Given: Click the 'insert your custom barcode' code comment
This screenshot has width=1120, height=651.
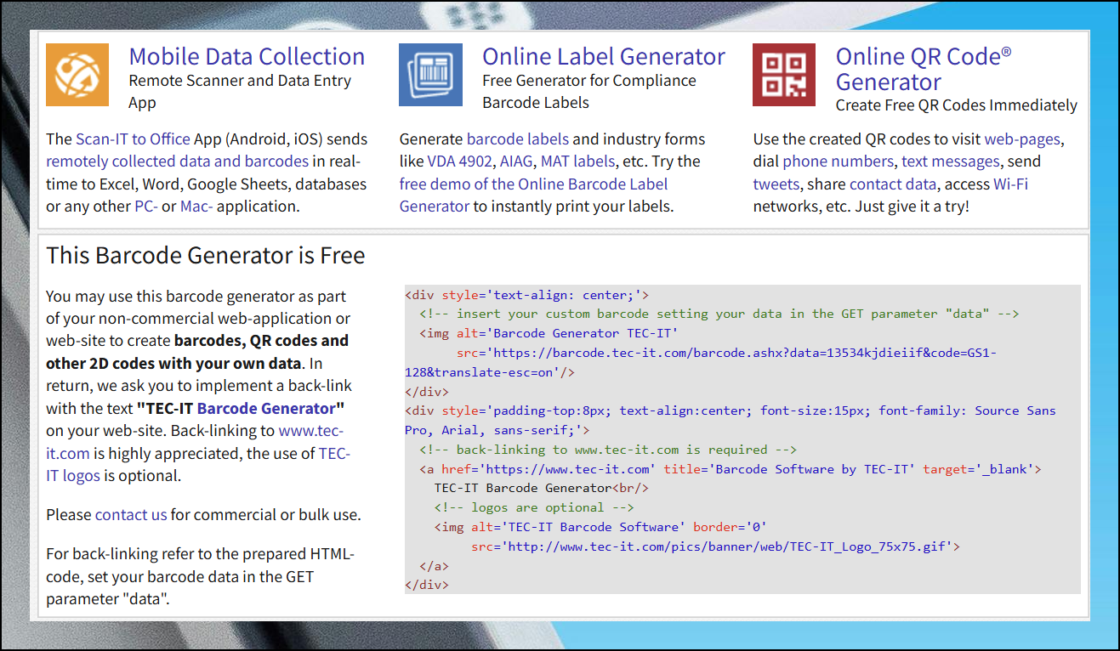Looking at the screenshot, I should (719, 314).
